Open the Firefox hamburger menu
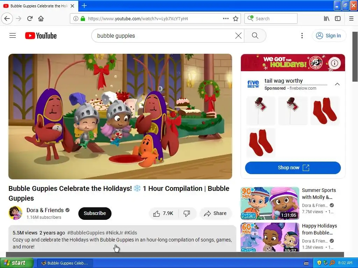Image resolution: width=358 pixels, height=268 pixels. click(351, 18)
